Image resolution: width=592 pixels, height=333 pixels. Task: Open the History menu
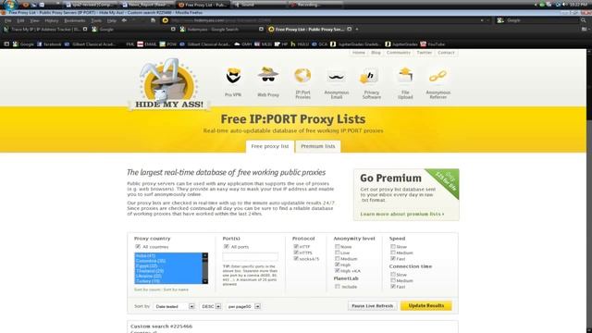pos(52,20)
